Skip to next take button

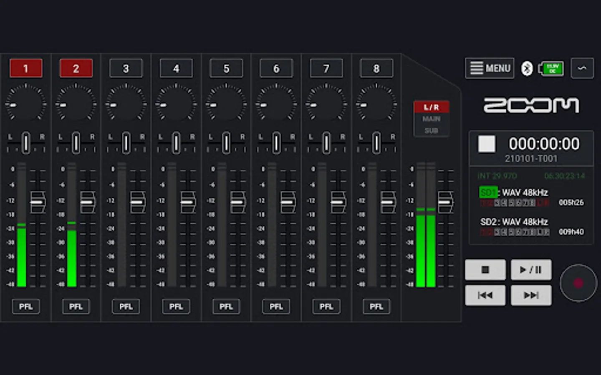click(531, 295)
